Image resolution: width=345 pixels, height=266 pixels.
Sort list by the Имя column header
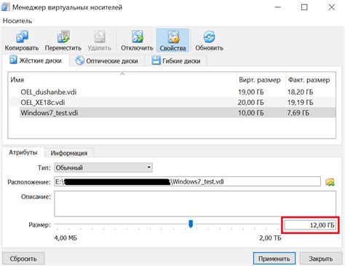(x=122, y=80)
